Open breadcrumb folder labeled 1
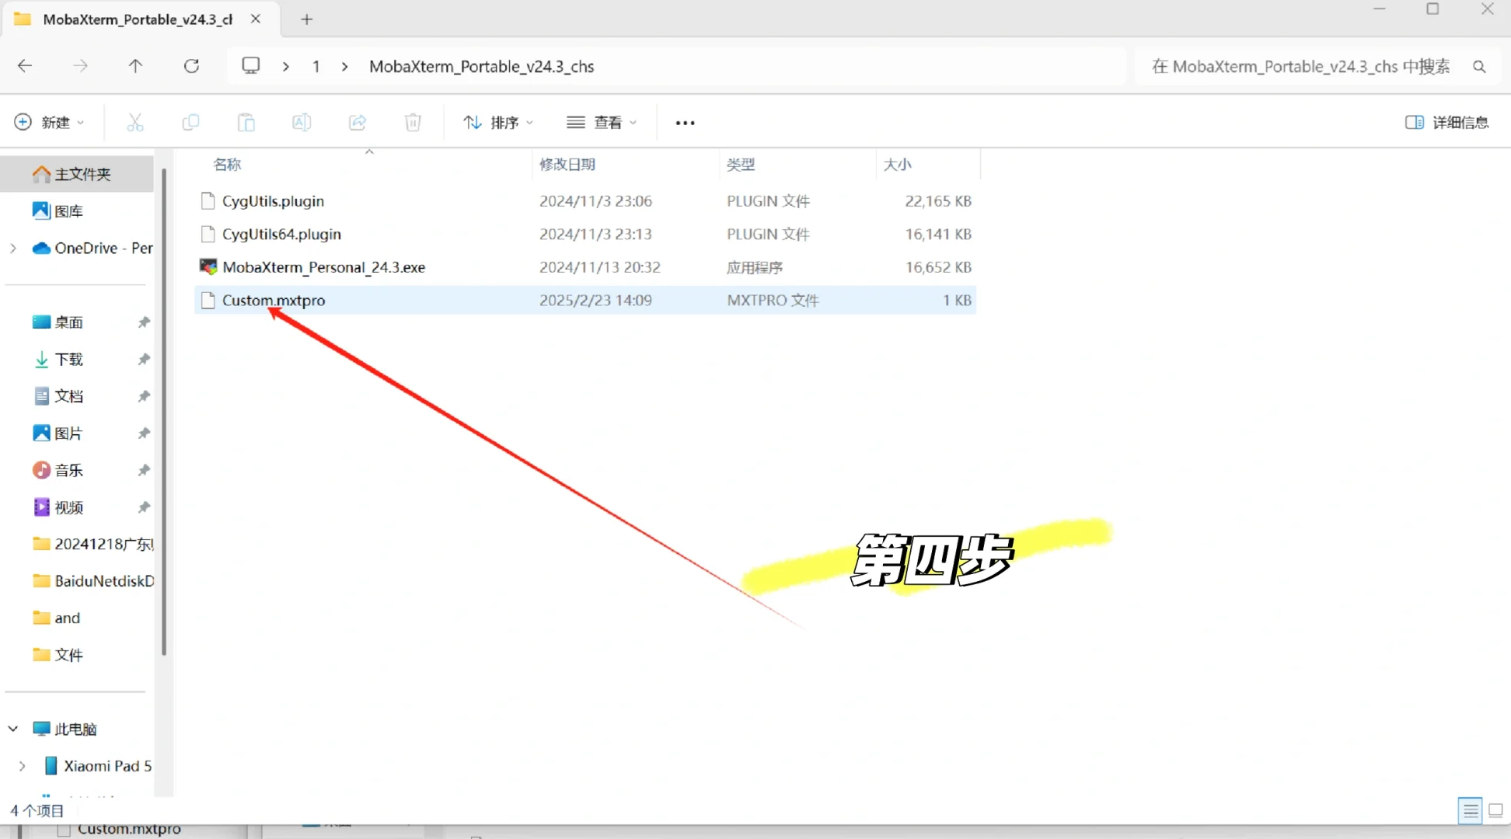 click(316, 66)
